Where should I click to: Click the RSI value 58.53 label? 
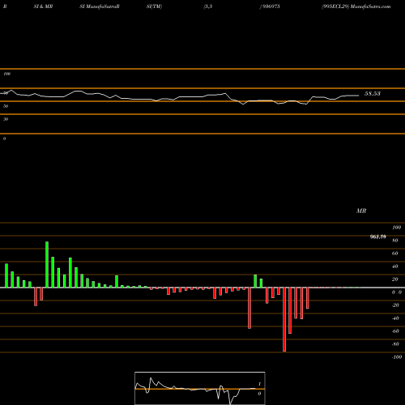pyautogui.click(x=373, y=94)
